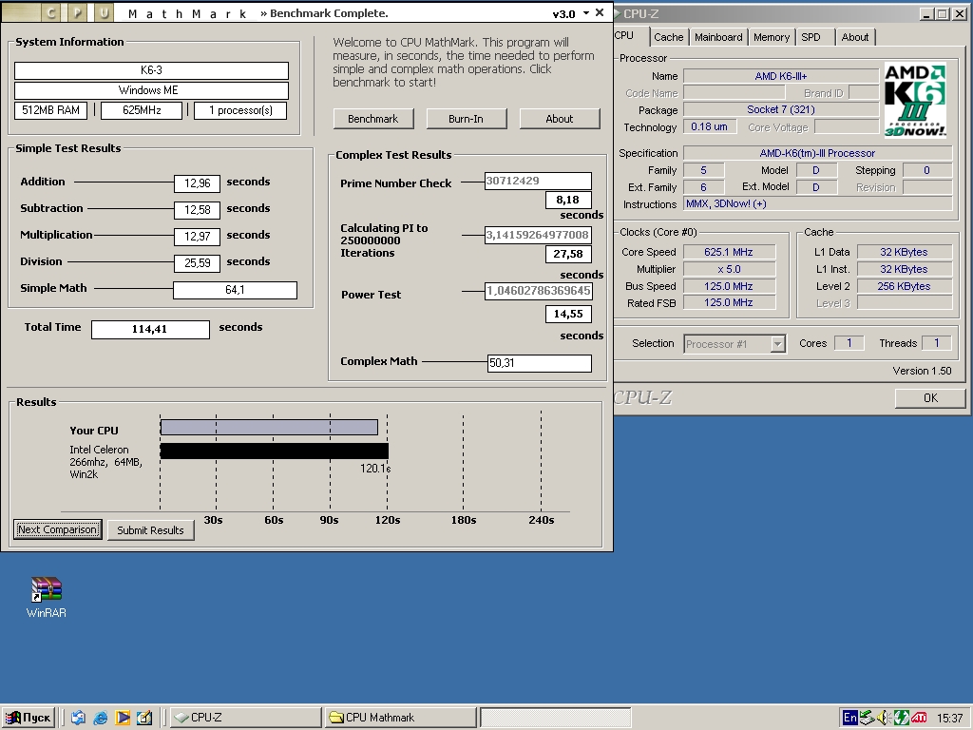Select the SPD tab in CPU-Z

click(811, 37)
